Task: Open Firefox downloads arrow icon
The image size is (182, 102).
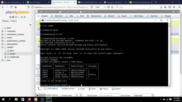Action: pos(161,7)
